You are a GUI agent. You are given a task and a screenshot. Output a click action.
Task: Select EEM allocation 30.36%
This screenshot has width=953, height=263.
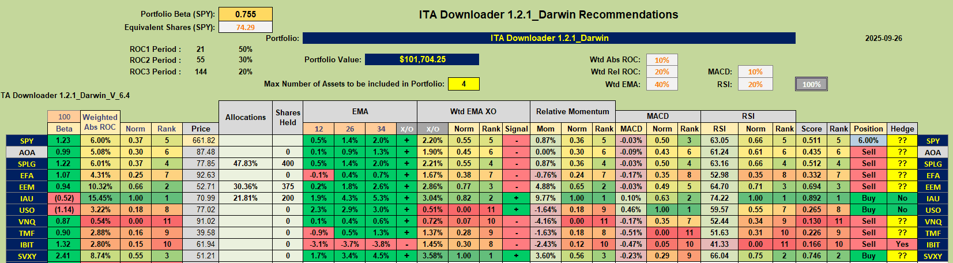[246, 186]
